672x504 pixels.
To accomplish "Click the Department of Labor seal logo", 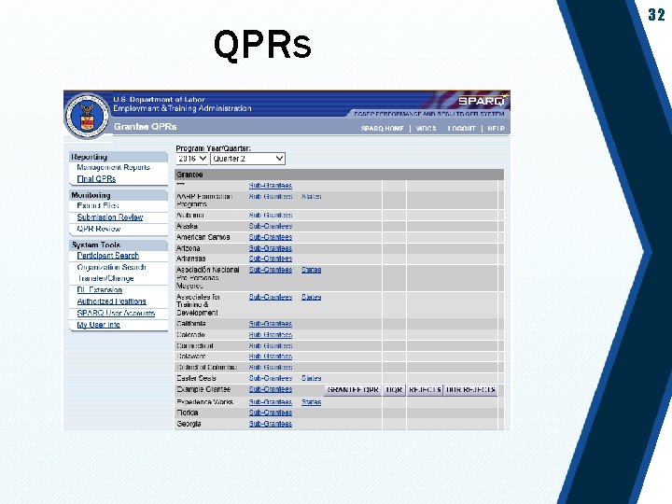I will click(87, 116).
